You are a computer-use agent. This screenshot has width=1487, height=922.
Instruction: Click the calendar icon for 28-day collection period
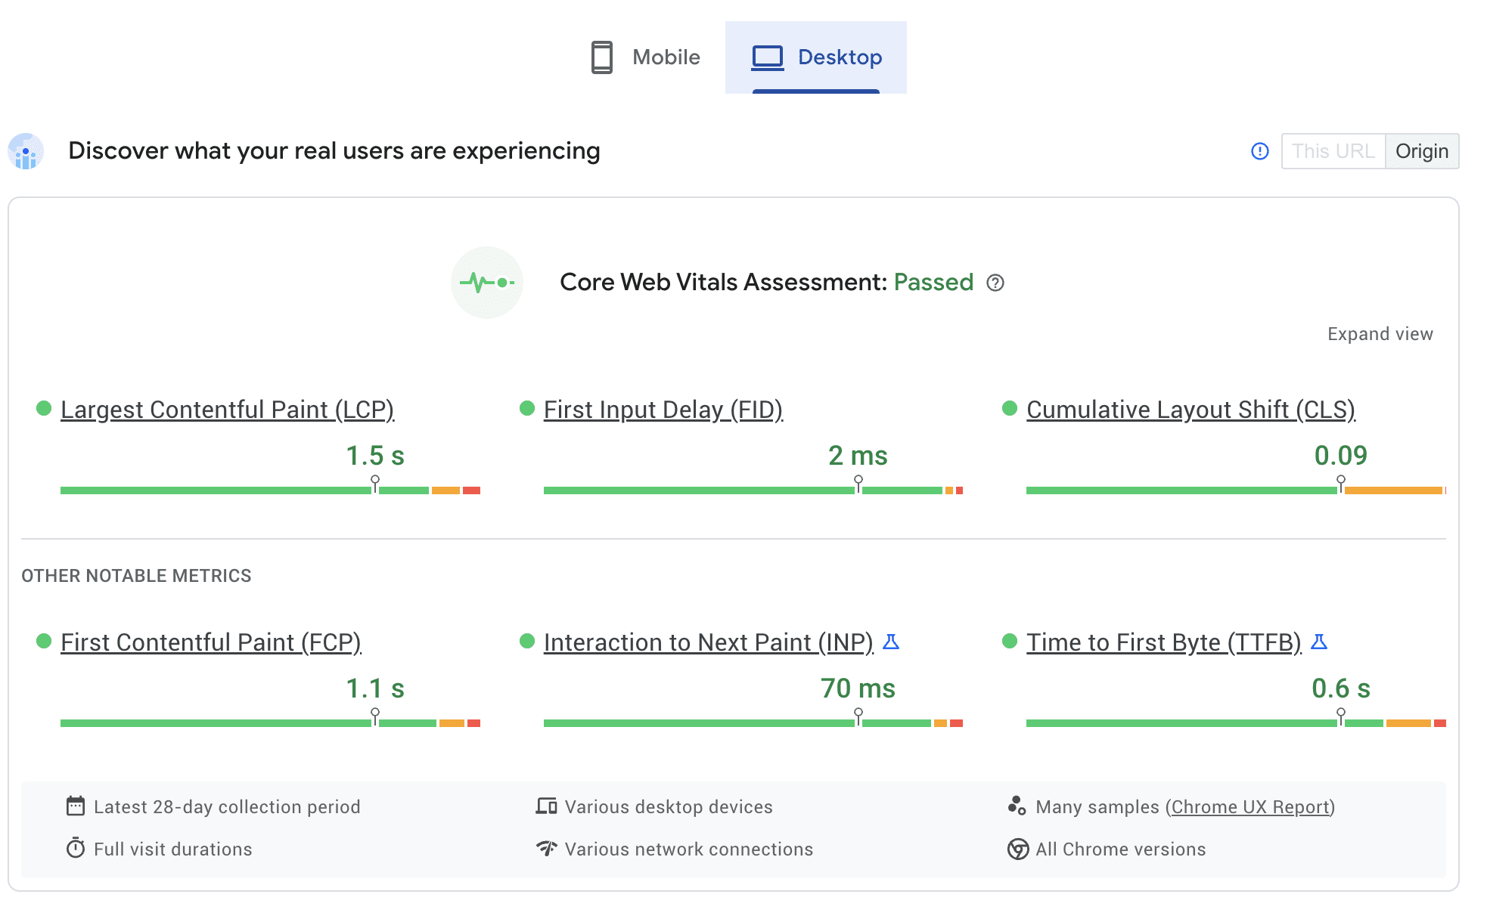[x=76, y=806]
